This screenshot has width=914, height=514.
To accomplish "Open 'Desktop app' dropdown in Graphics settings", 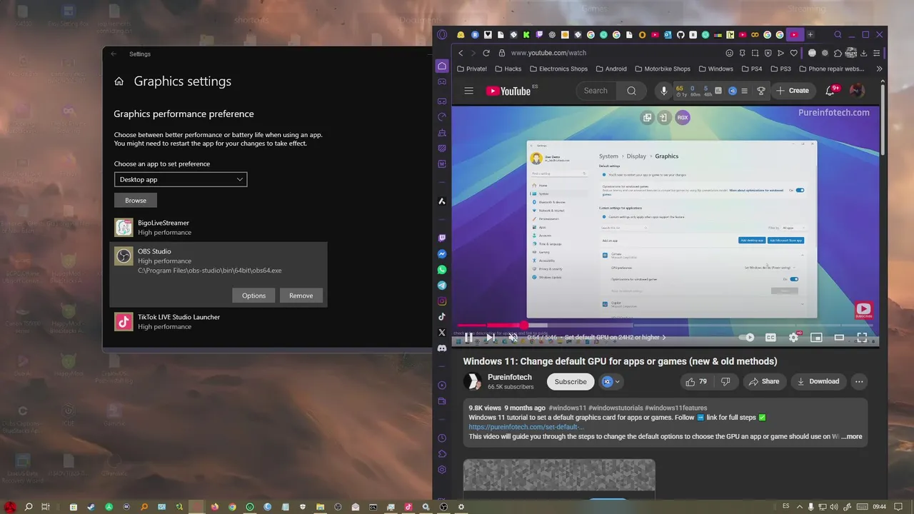I will [181, 179].
